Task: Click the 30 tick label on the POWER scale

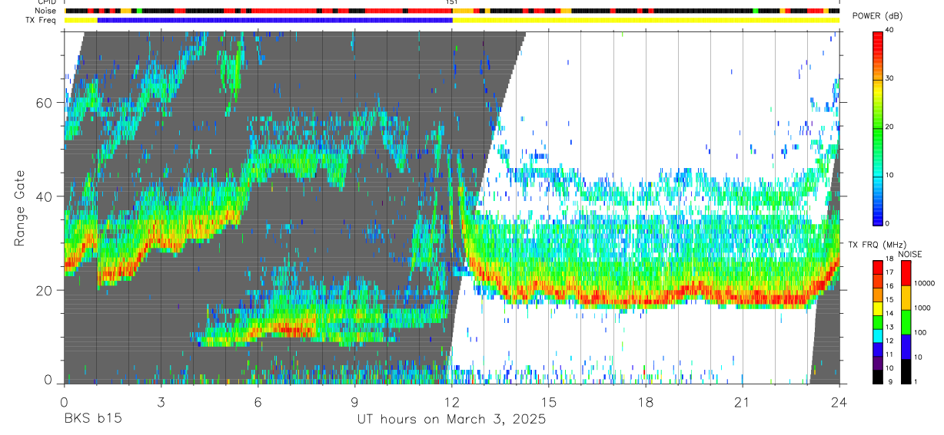Action: [x=890, y=79]
